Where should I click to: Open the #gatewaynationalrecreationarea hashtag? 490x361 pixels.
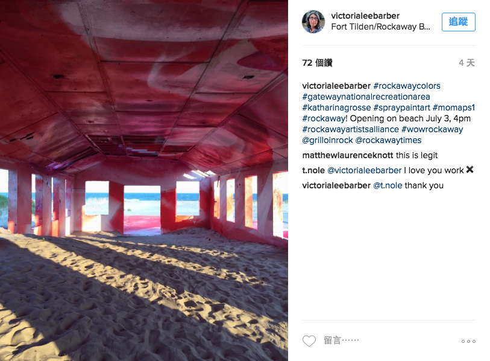tap(366, 97)
